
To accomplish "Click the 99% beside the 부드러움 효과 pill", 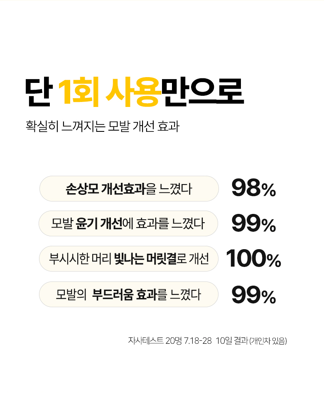I will click(x=253, y=295).
